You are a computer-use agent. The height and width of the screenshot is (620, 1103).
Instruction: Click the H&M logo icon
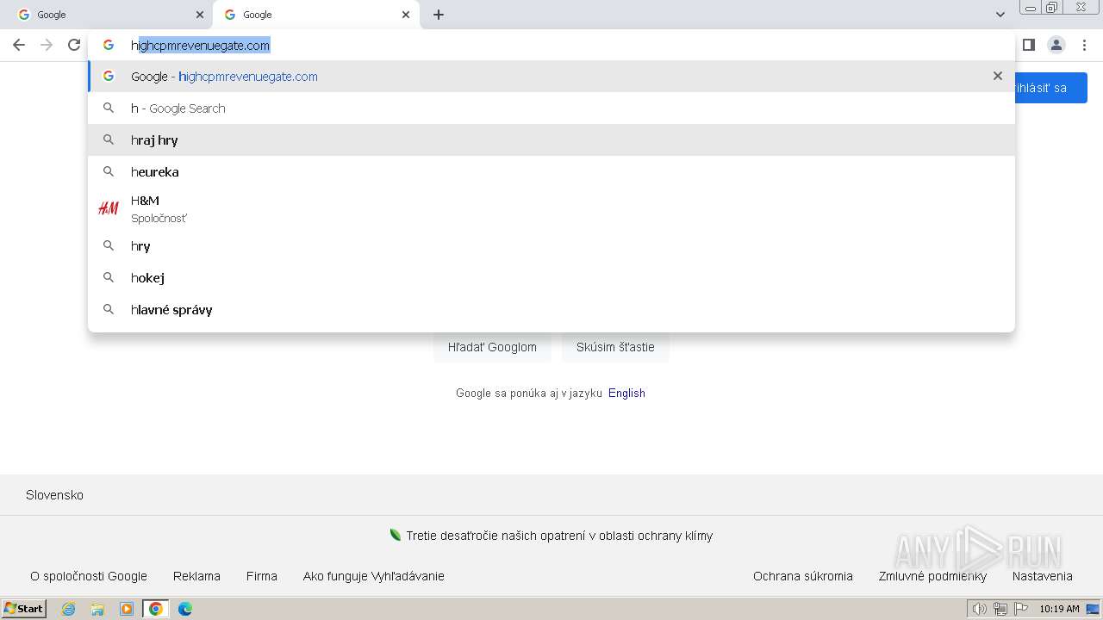pos(109,208)
